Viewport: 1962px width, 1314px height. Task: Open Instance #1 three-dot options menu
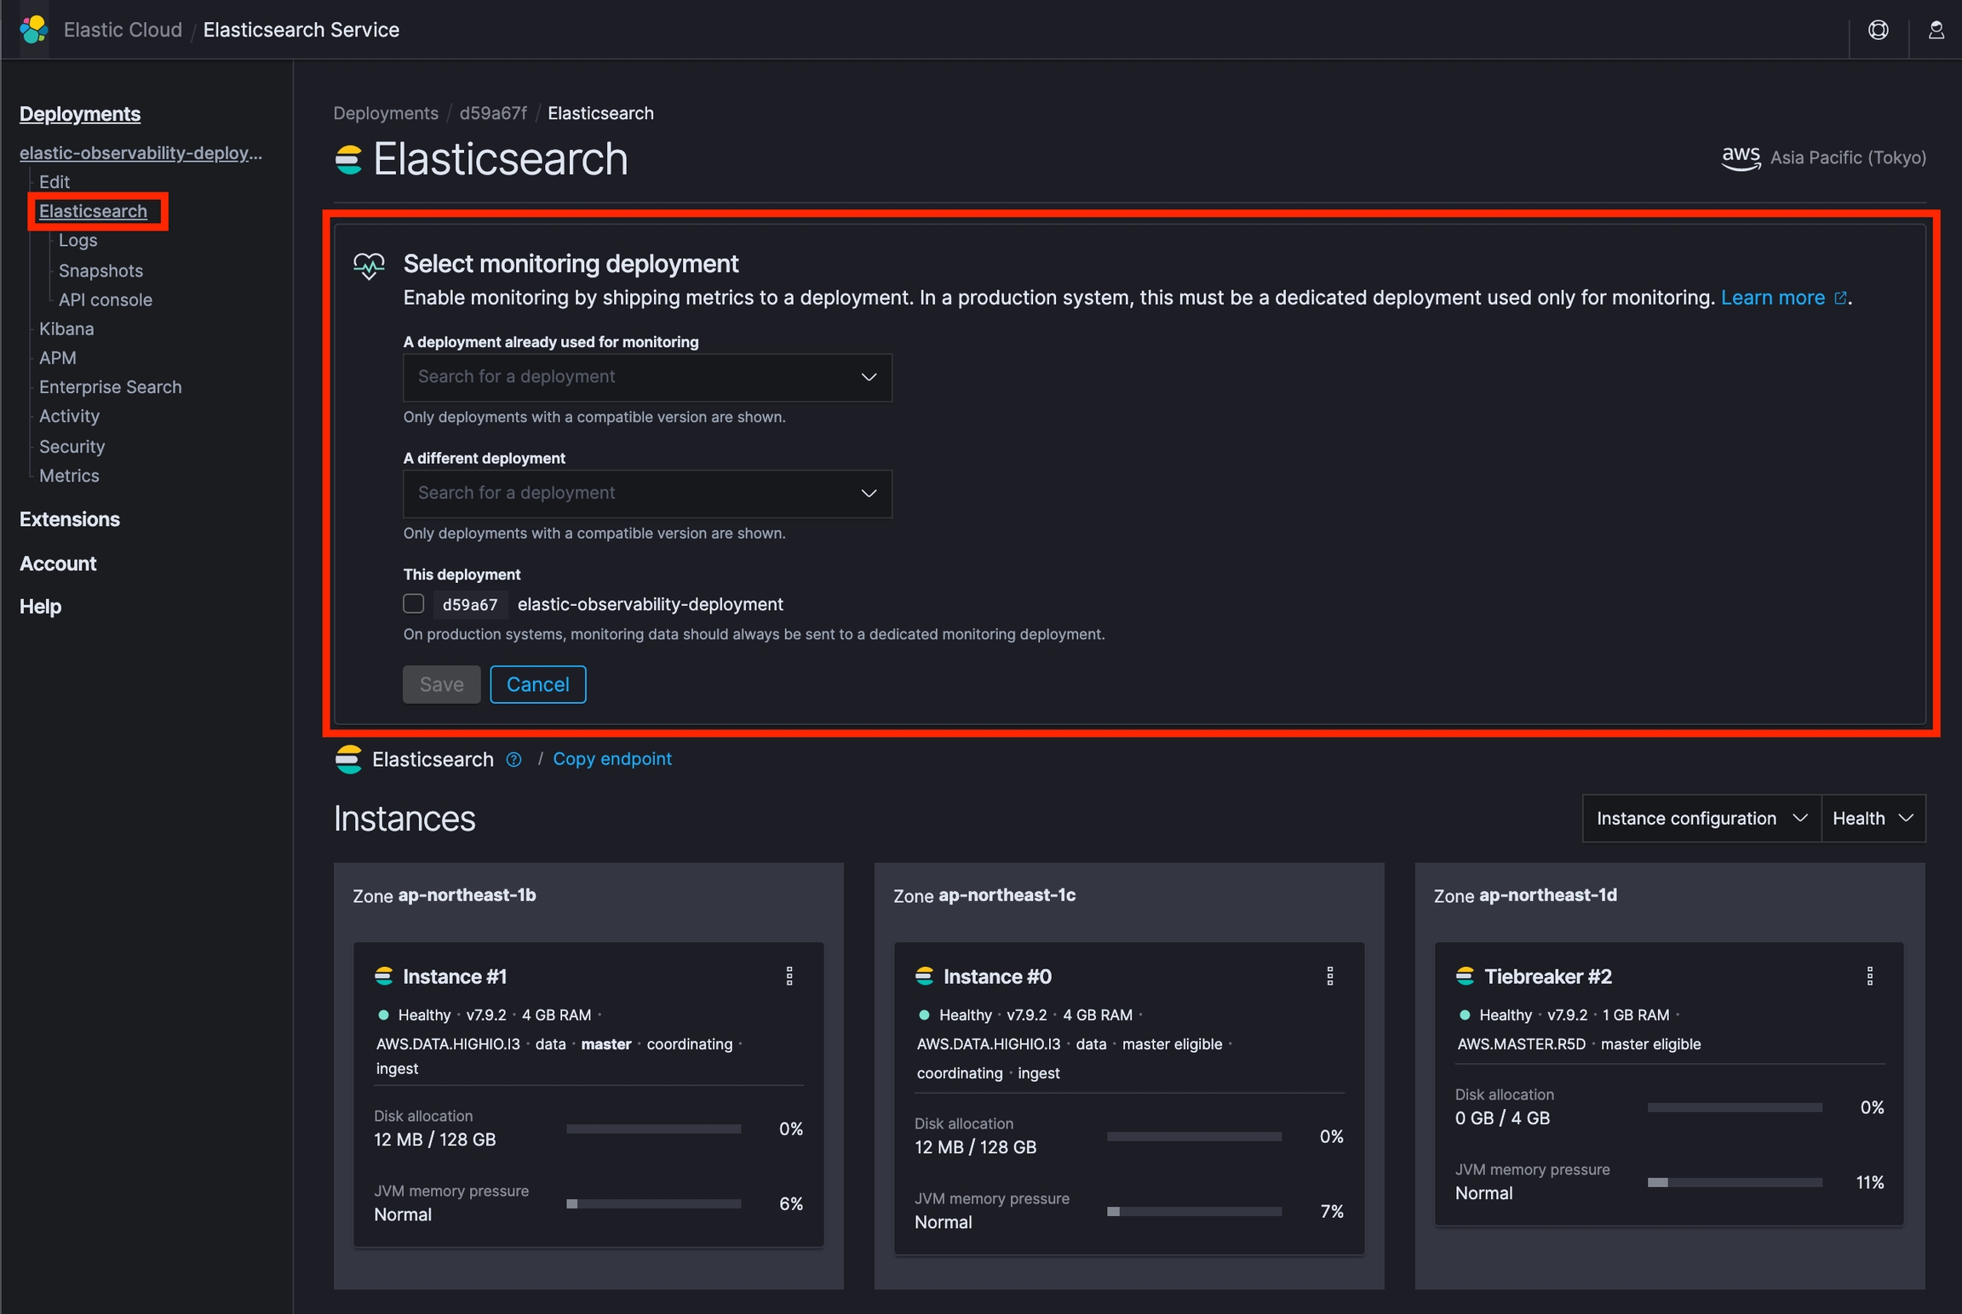(x=789, y=976)
